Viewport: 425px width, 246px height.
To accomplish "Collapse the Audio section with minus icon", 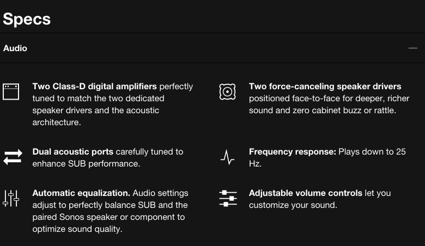I will 413,48.
